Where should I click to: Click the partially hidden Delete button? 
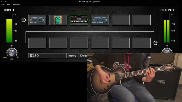coord(83,56)
